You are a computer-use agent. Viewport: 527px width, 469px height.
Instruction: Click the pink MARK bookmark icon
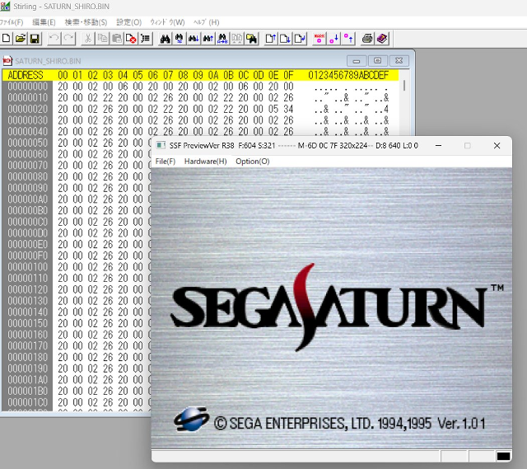pos(319,39)
